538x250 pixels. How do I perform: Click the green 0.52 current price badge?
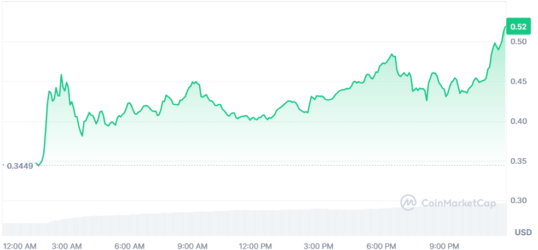coord(518,26)
